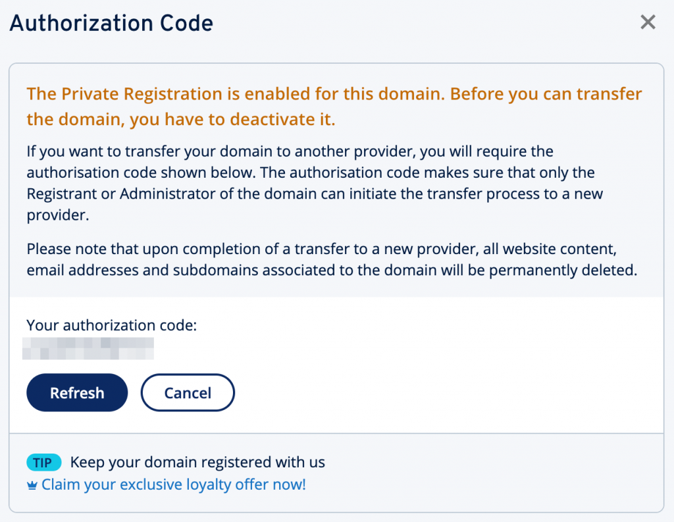Image resolution: width=674 pixels, height=522 pixels.
Task: Refresh the authorization code shown
Action: click(x=77, y=392)
